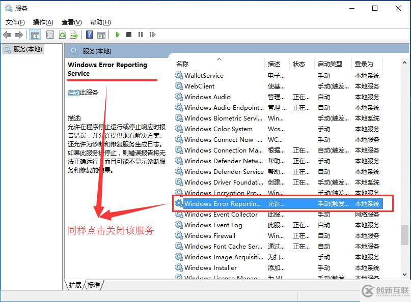This screenshot has width=411, height=302.
Task: Click the Pause service icon
Action: 141,35
